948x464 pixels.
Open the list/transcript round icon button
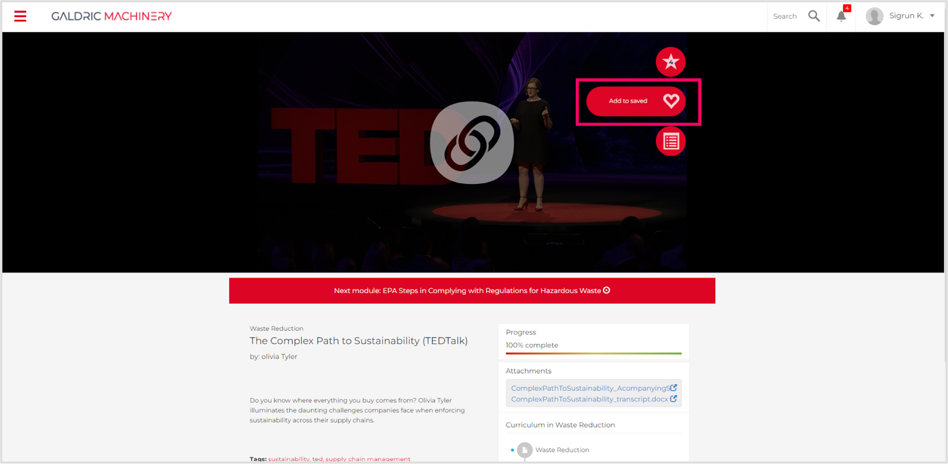pyautogui.click(x=671, y=141)
